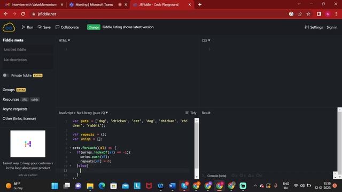Expand the Groups section

click(x=9, y=90)
